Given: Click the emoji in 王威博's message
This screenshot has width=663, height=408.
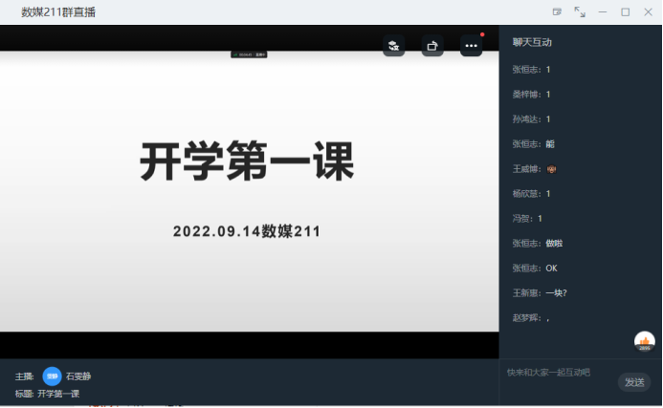Looking at the screenshot, I should tap(551, 169).
